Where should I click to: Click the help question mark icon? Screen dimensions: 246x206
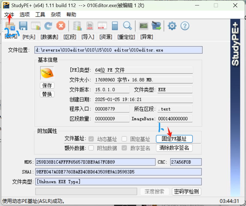tap(185, 26)
